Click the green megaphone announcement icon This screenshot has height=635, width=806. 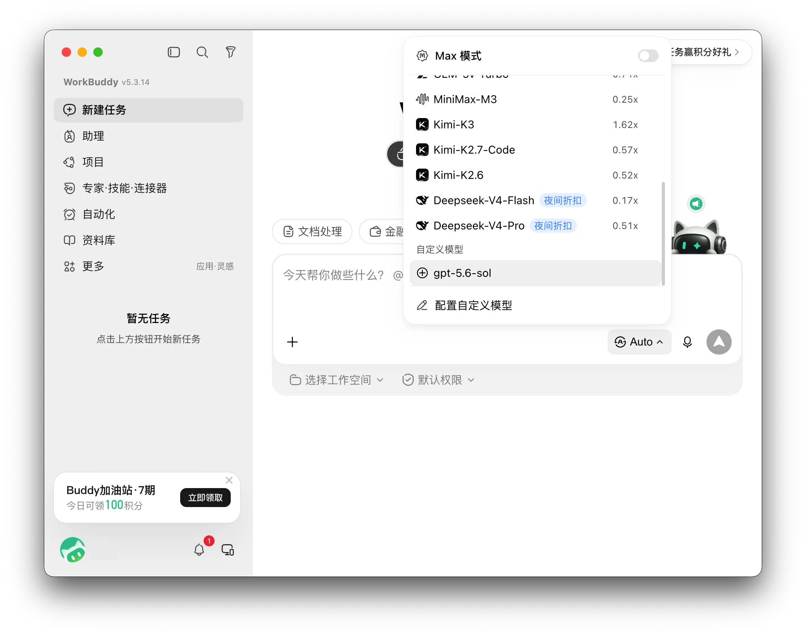tap(696, 204)
